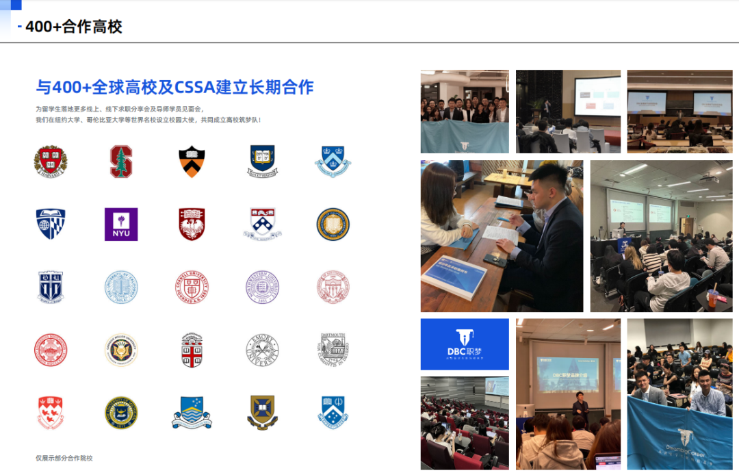Click the Emory University gray seal
This screenshot has height=475, width=739.
point(263,350)
